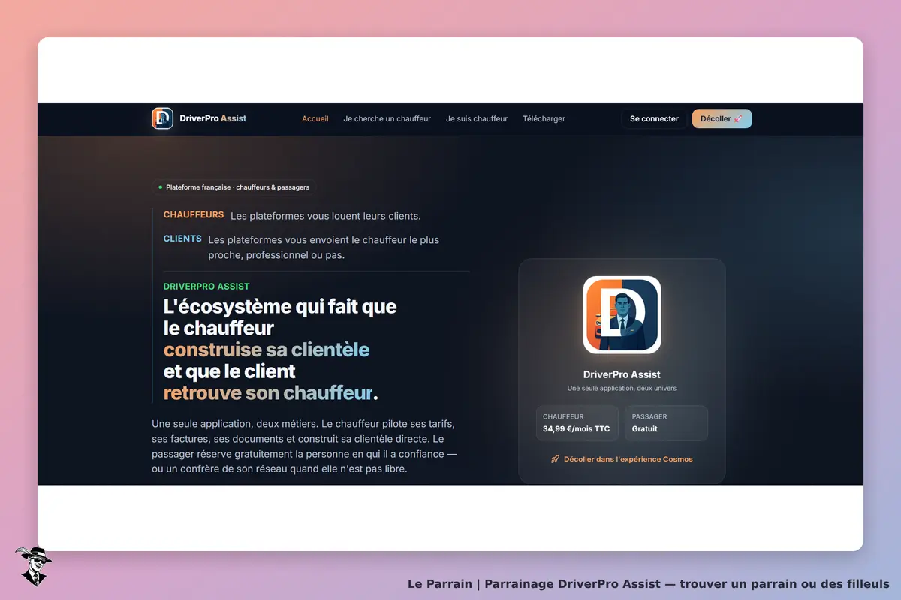The height and width of the screenshot is (600, 901).
Task: Click the headline text retrouve son chauffeur
Action: [x=271, y=392]
